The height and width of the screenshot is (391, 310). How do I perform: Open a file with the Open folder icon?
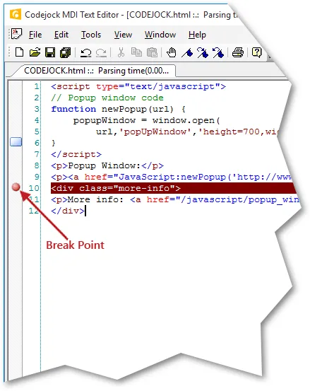pos(35,52)
